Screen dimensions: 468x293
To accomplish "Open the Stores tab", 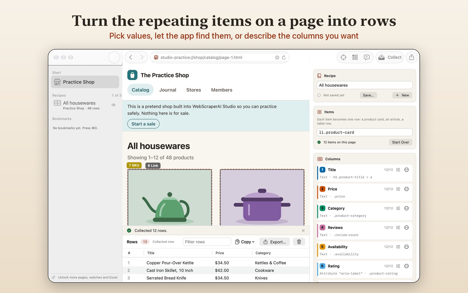I will click(x=194, y=90).
